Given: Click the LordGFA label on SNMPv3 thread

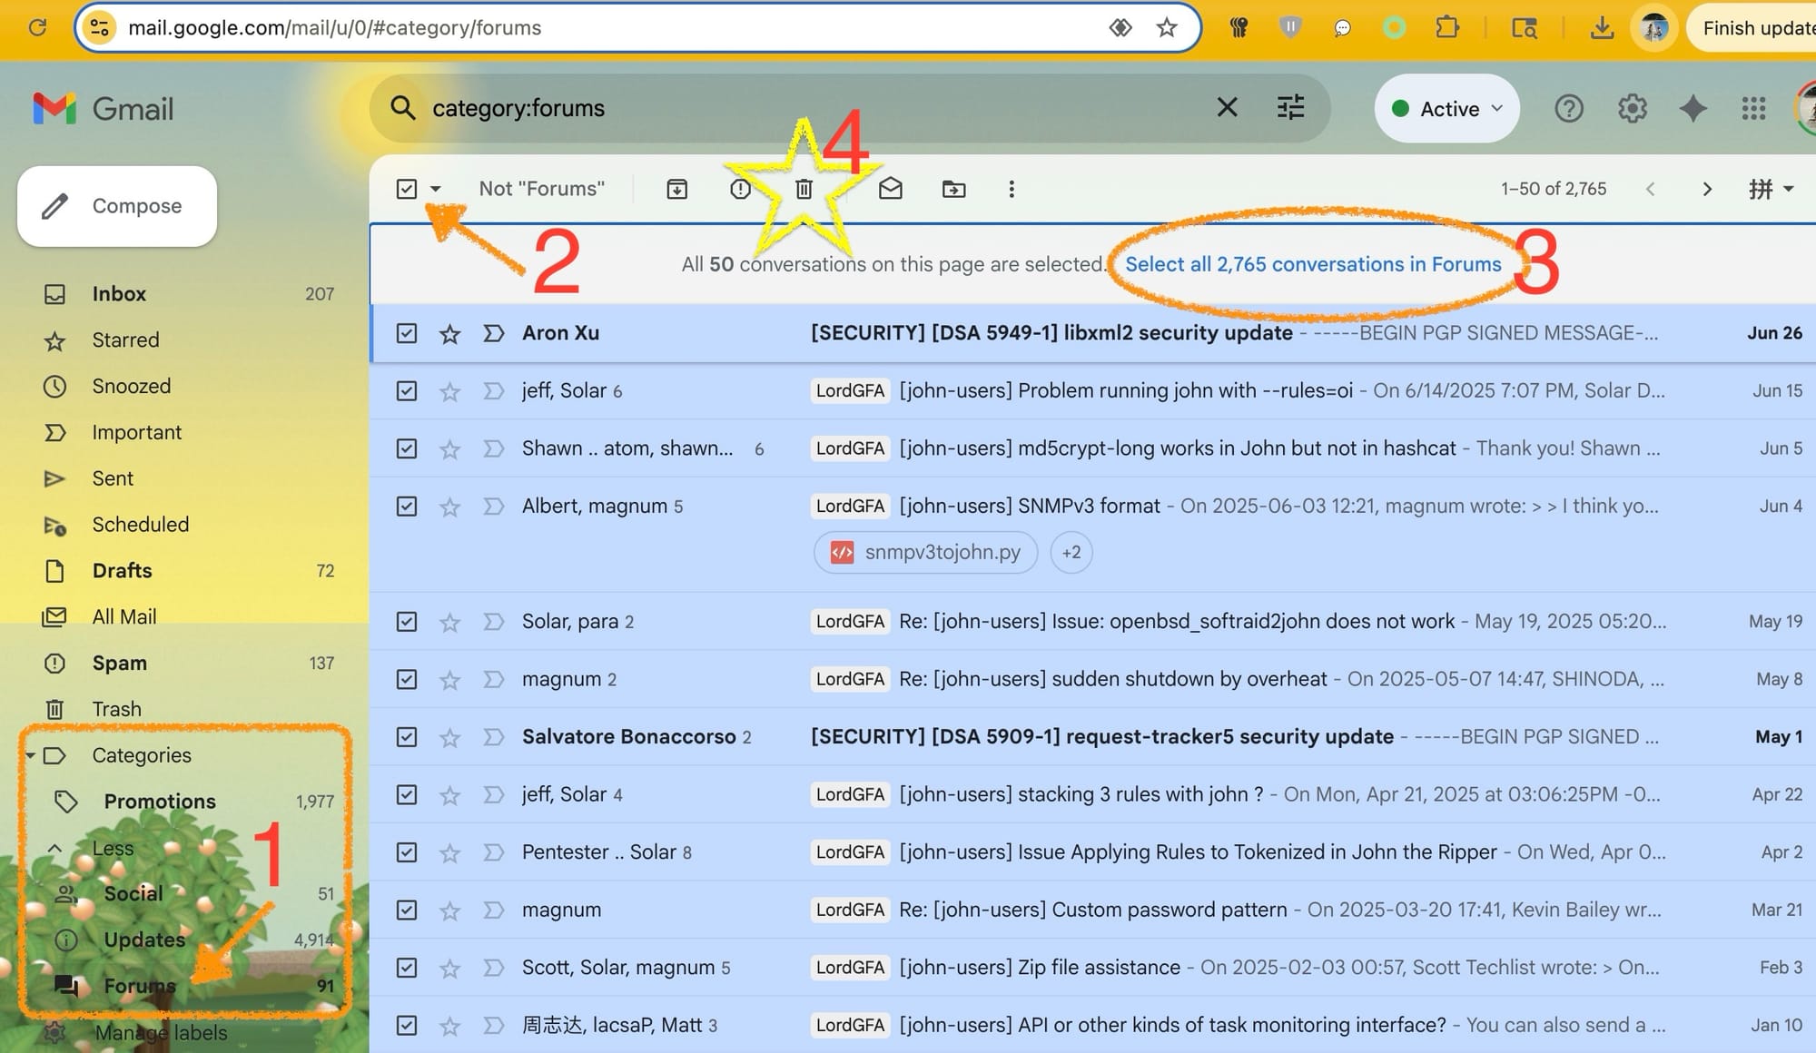Looking at the screenshot, I should tap(850, 507).
